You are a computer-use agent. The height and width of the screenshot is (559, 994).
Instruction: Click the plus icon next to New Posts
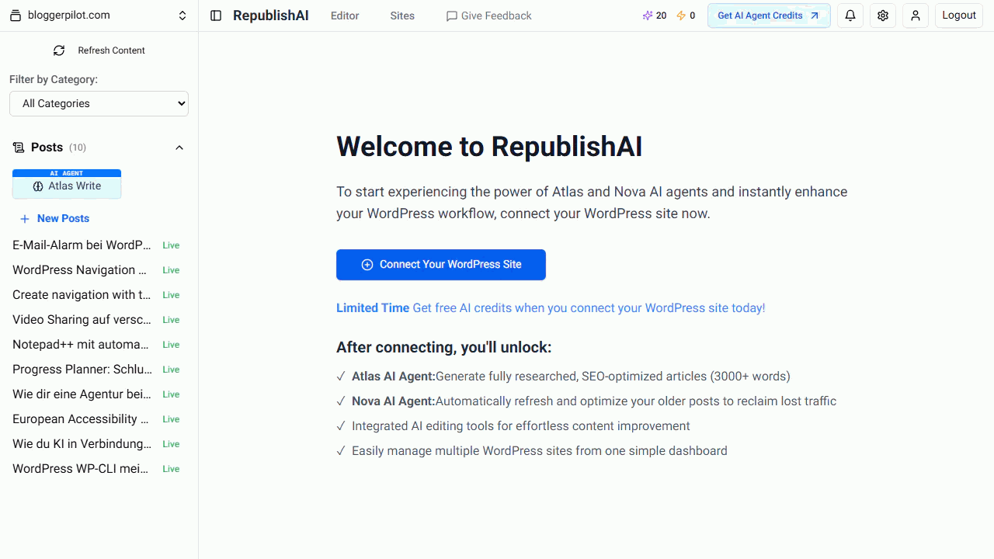[25, 219]
